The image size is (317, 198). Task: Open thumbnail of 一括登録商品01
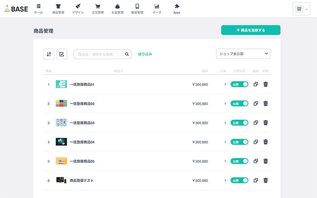click(x=61, y=84)
